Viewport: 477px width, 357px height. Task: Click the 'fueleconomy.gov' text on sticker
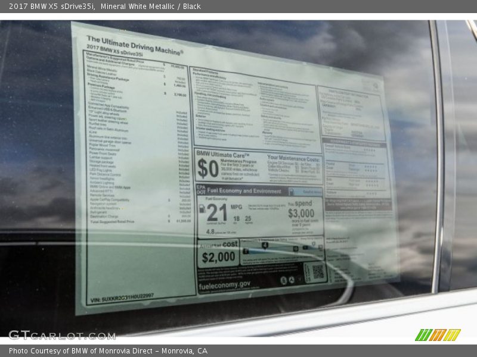tap(225, 286)
